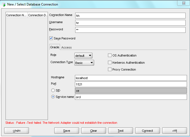Enable Proxy Connection checkbox

tap(110, 69)
